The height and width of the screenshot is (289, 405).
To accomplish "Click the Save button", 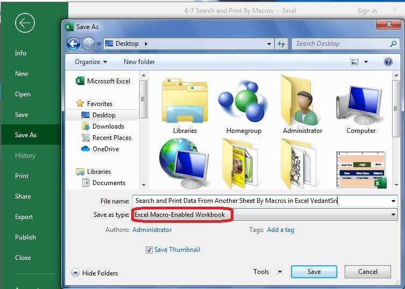I will tap(314, 272).
